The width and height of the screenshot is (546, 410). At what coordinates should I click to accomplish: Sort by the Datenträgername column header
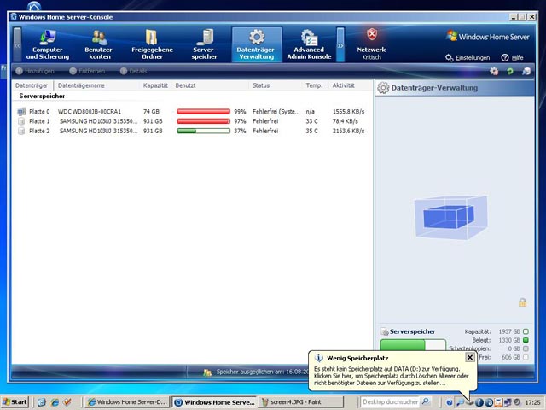pyautogui.click(x=97, y=85)
